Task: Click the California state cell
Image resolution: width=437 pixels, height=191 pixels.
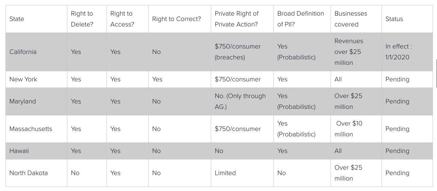Action: 36,52
